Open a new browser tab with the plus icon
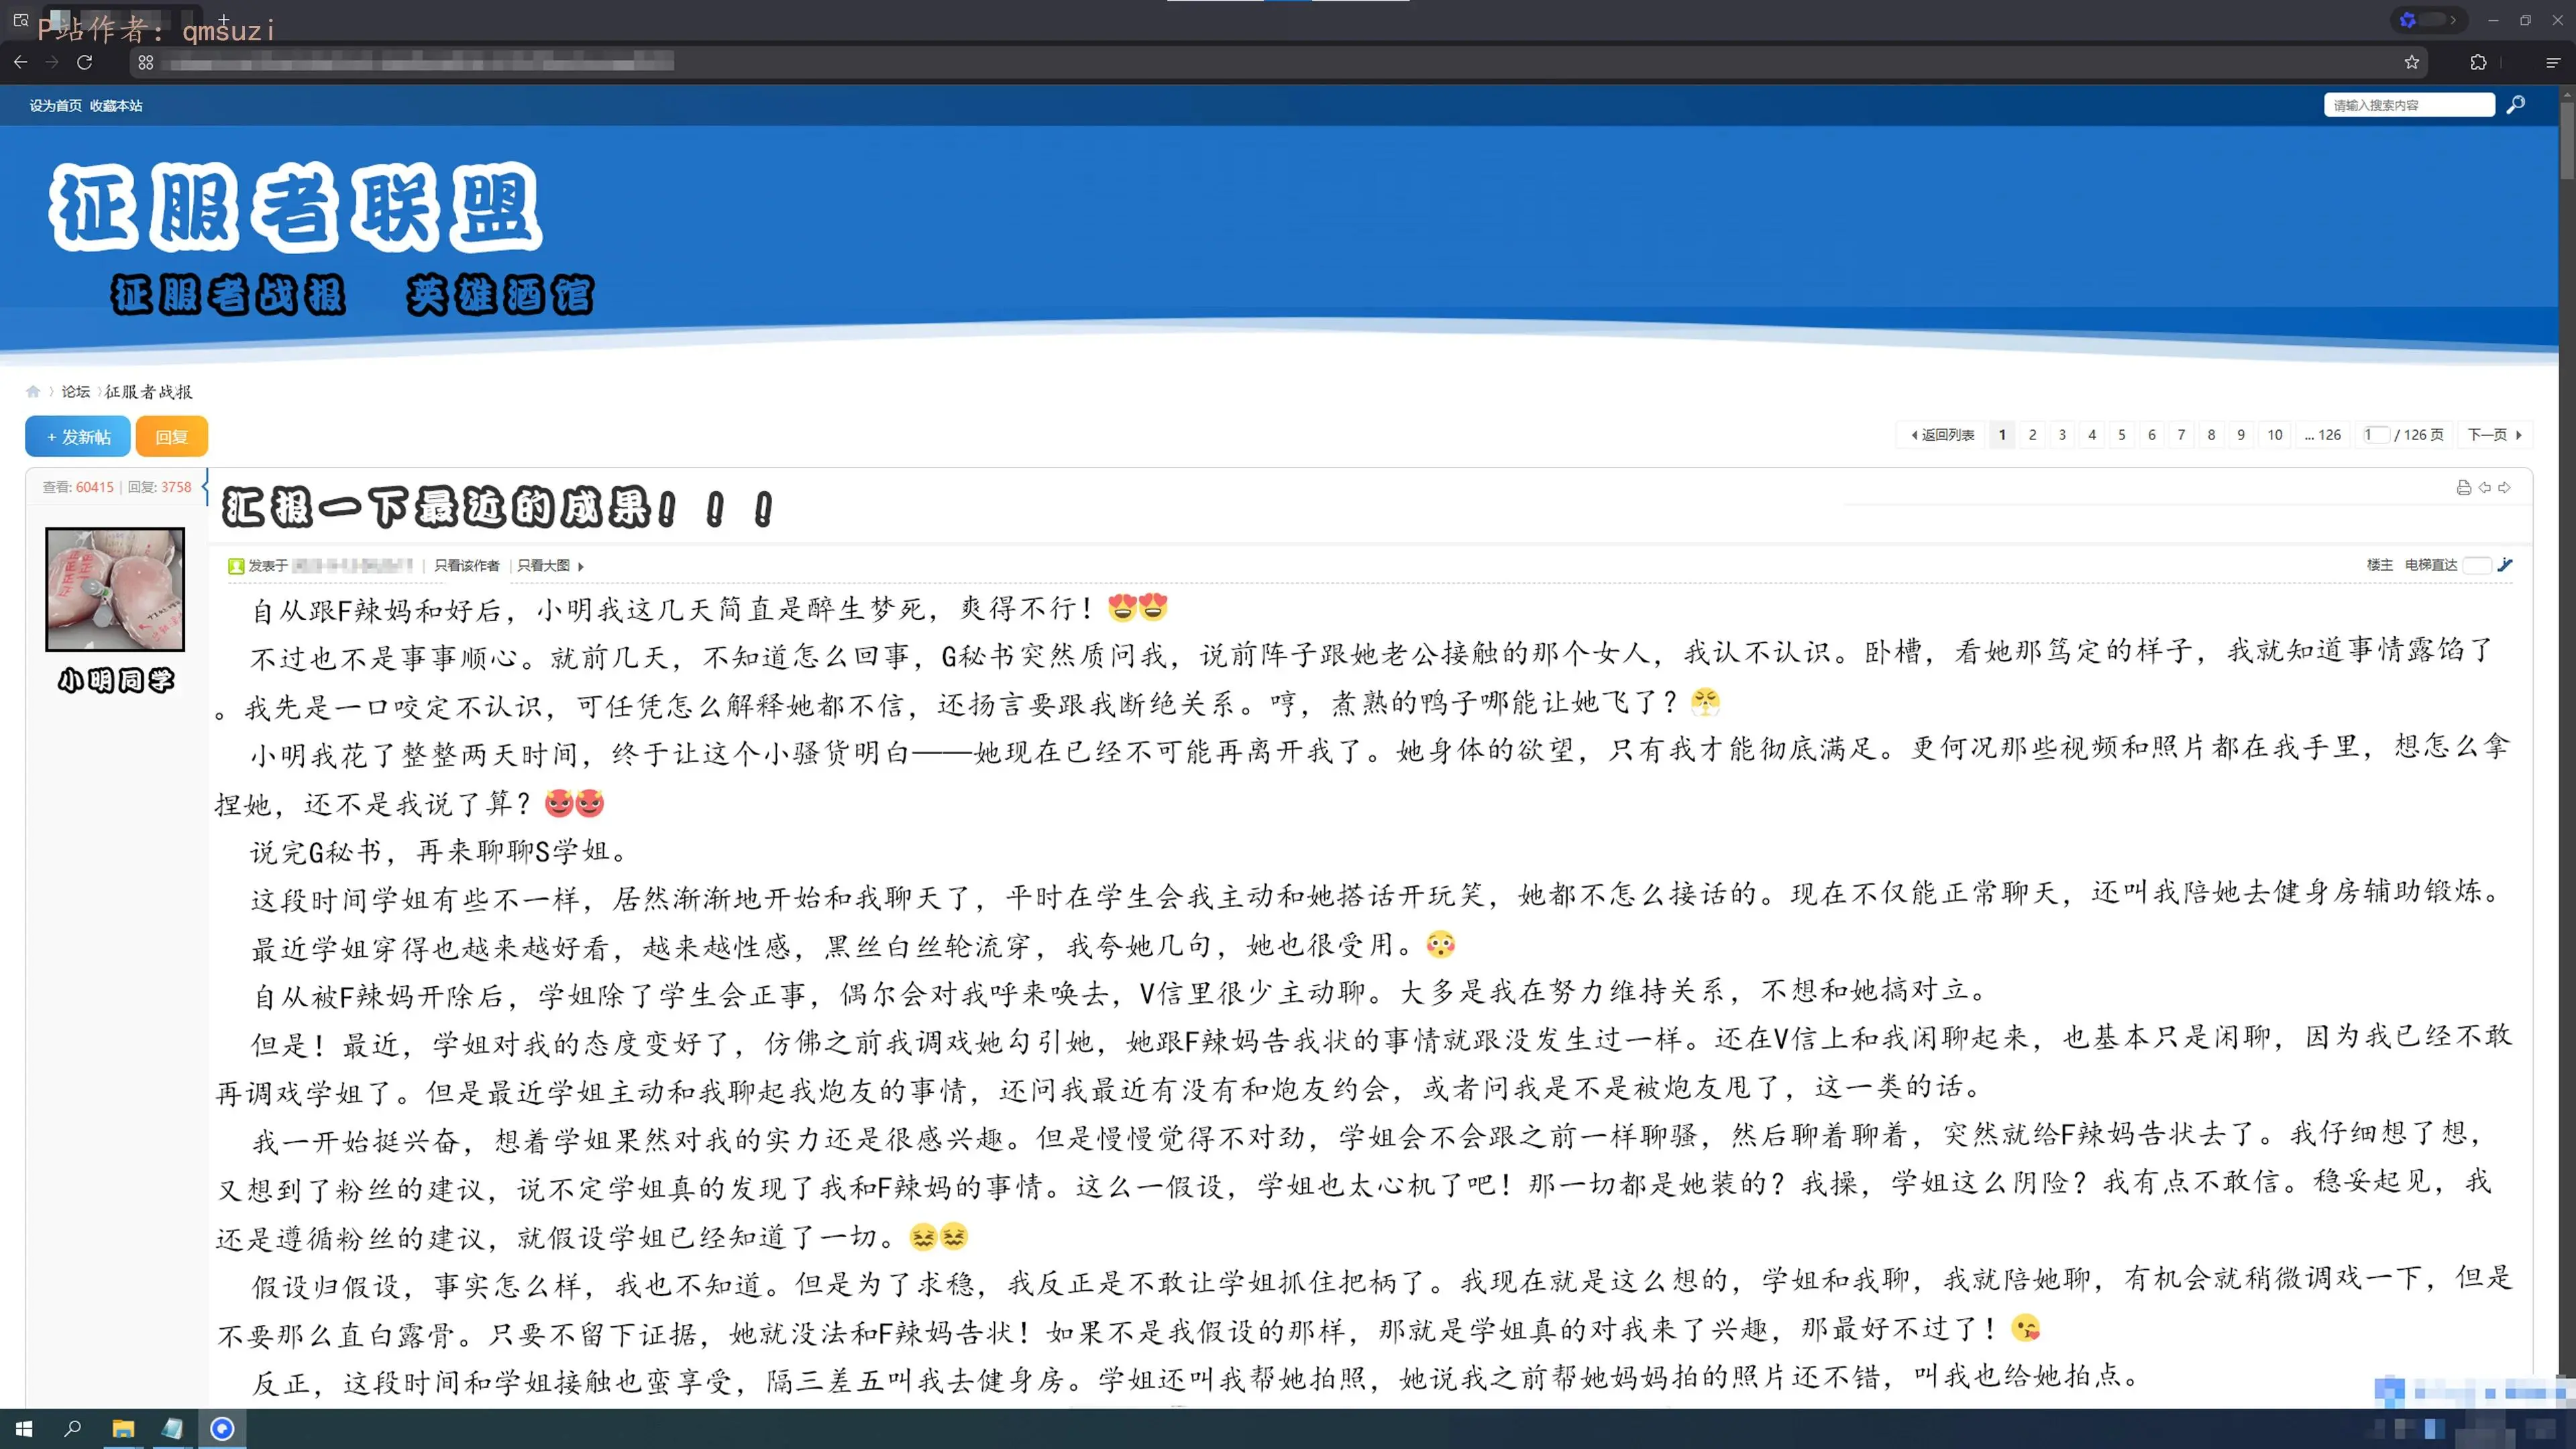Viewport: 2576px width, 1449px height. 223,19
